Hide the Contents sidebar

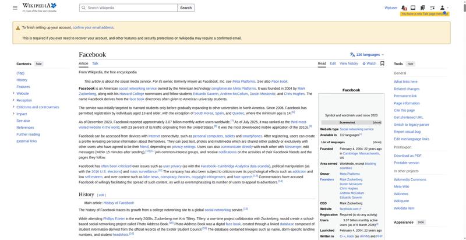[39, 64]
